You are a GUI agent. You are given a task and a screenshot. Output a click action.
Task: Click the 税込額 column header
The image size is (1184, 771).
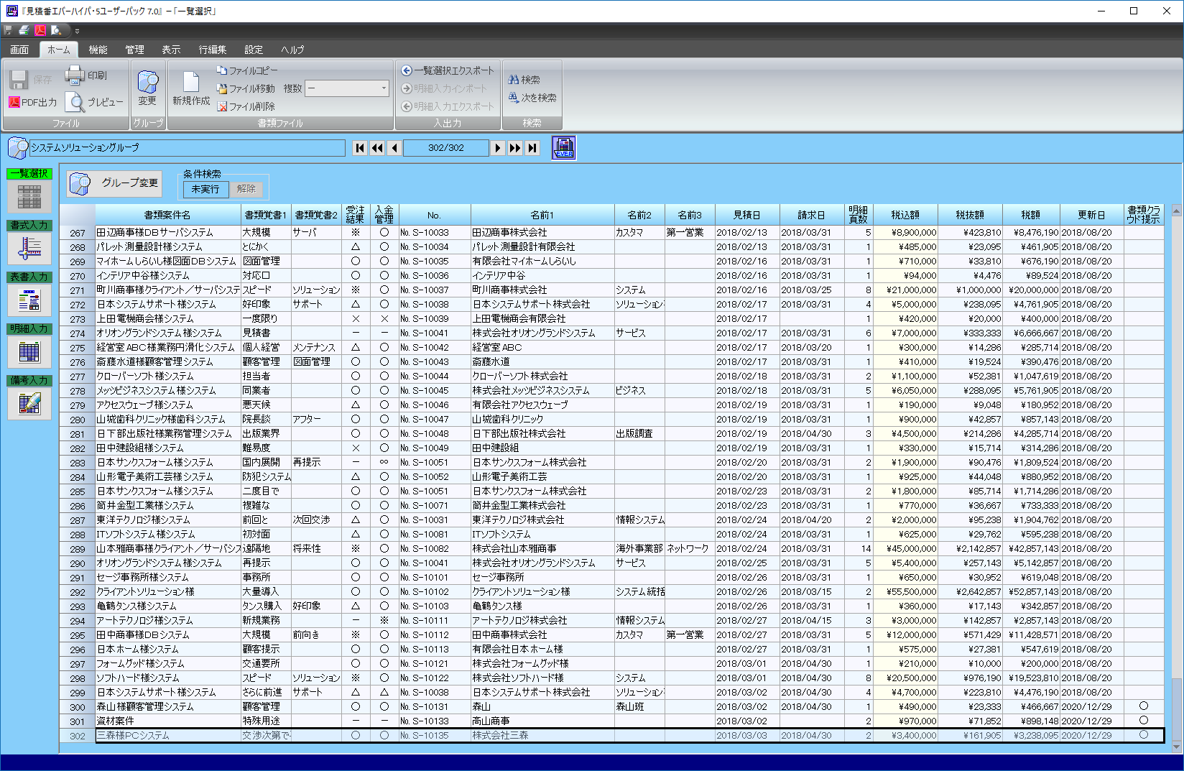[905, 215]
